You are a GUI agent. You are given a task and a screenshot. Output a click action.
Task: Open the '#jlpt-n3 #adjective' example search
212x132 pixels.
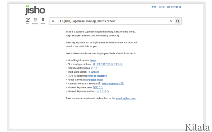pyautogui.click(x=97, y=76)
